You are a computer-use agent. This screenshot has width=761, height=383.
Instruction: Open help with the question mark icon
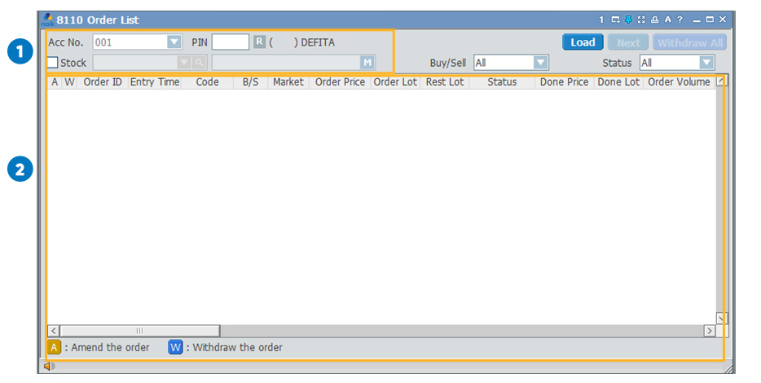680,20
